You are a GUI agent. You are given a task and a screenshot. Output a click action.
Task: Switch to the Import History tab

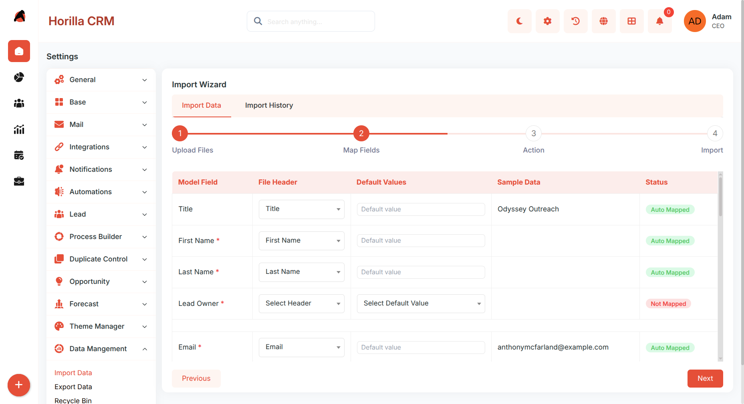point(269,105)
